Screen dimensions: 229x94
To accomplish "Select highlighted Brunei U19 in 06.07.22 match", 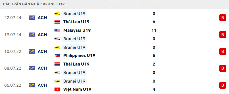I will tap(74, 81).
